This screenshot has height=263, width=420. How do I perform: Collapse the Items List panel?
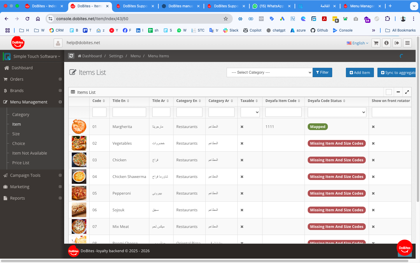[x=398, y=92]
